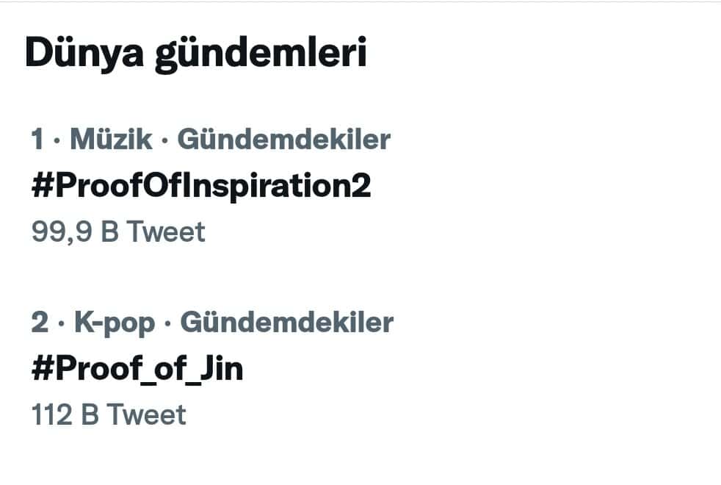
Task: Select the "K-pop" category label
Action: pos(115,323)
